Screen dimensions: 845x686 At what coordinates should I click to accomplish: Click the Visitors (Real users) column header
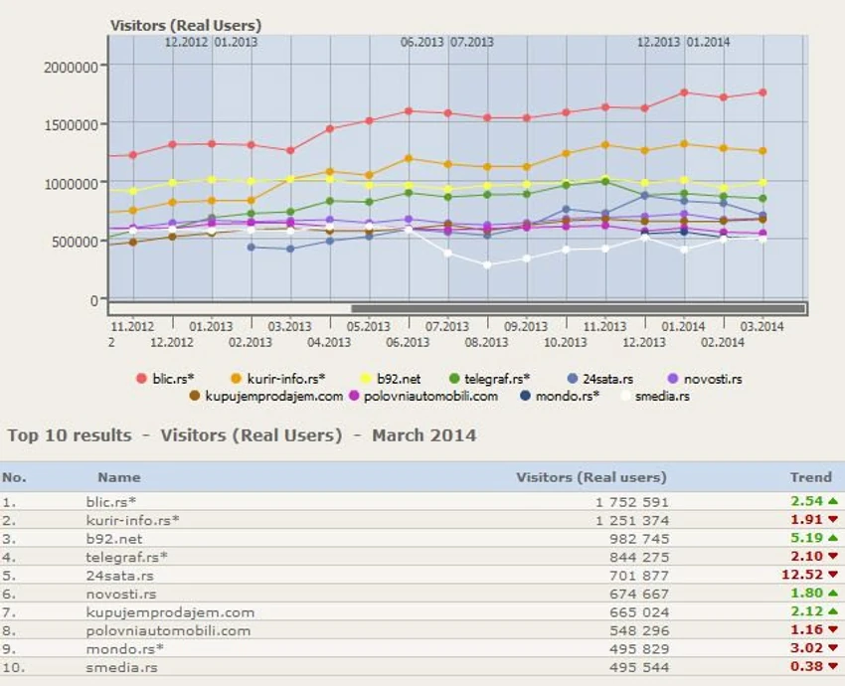coord(591,477)
